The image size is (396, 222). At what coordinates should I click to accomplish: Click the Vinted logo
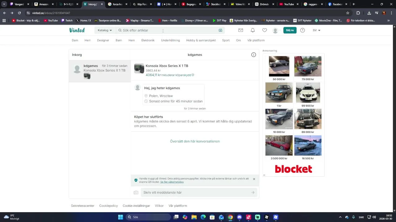(x=77, y=30)
